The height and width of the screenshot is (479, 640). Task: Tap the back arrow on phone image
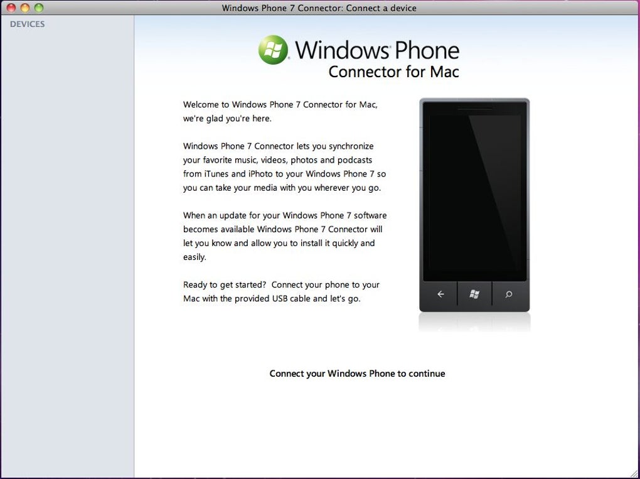click(440, 294)
